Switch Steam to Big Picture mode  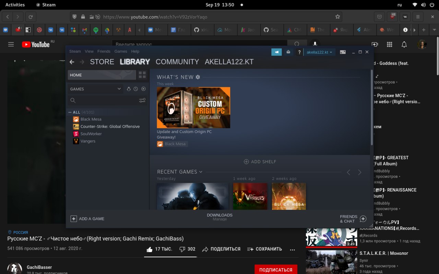(x=343, y=52)
